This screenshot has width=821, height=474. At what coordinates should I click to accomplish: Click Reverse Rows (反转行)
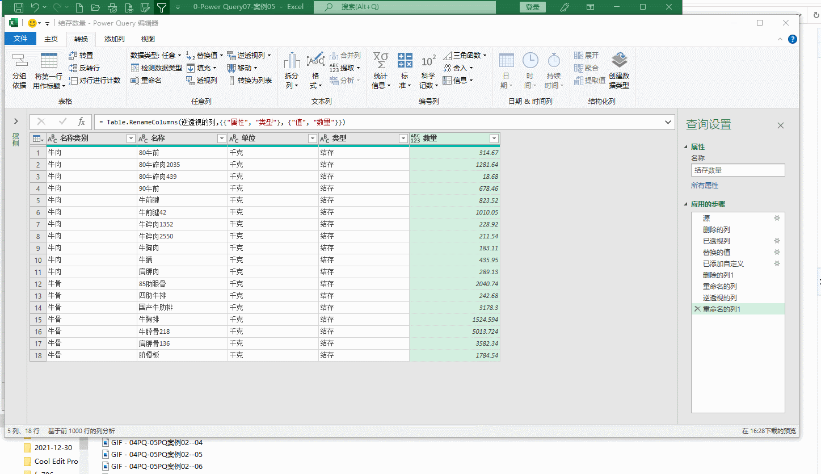coord(84,68)
